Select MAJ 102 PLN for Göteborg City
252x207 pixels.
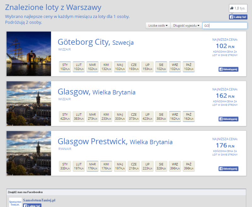coord(120,67)
